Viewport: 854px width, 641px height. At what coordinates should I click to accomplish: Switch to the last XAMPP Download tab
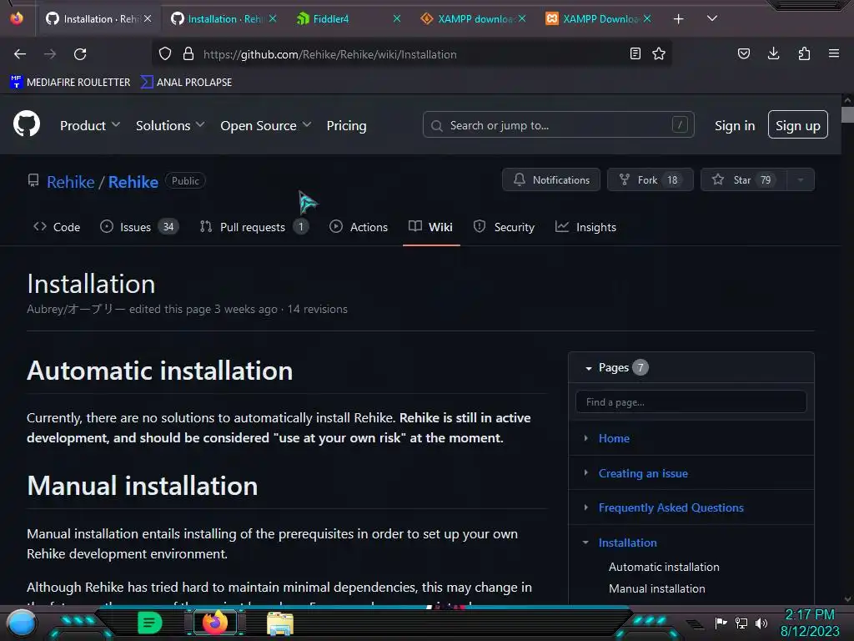click(599, 19)
